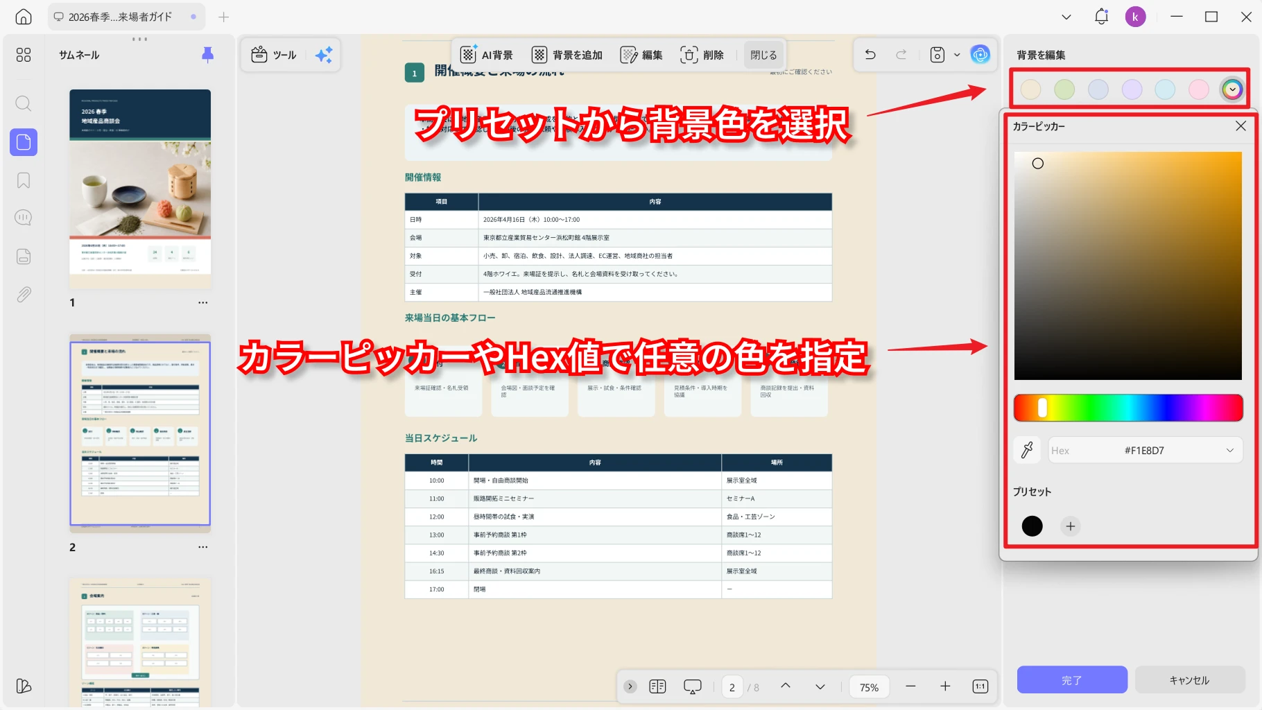Choose 削除 to delete background
The width and height of the screenshot is (1262, 710).
pos(702,55)
